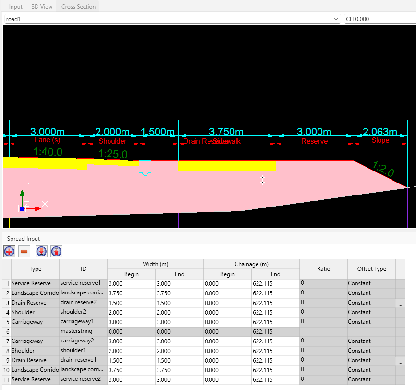Select Service Reserve type in row 1
Image resolution: width=416 pixels, height=390 pixels.
(35, 283)
